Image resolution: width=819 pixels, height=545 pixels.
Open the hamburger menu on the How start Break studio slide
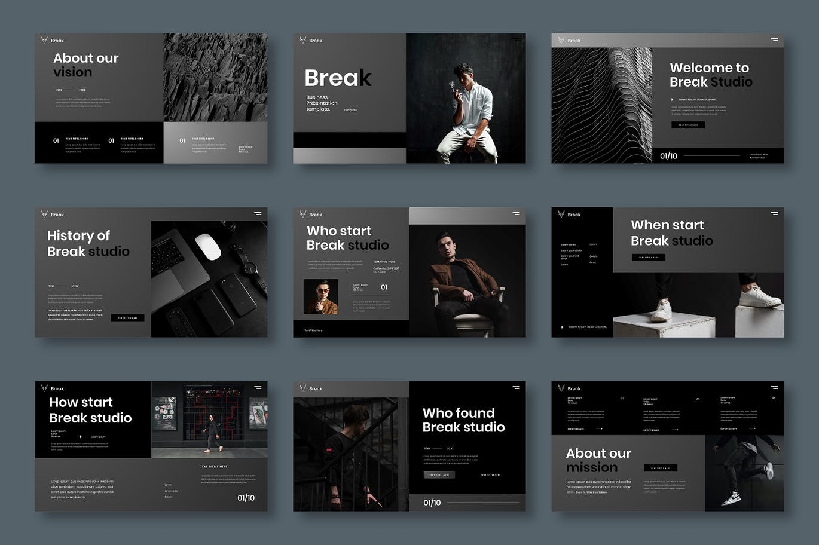tap(258, 387)
